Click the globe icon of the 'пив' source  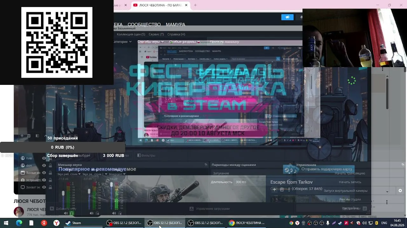tap(23, 158)
